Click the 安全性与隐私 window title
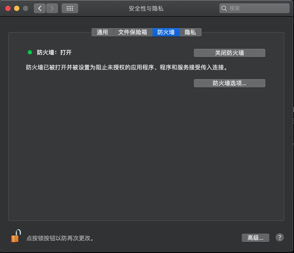Image resolution: width=294 pixels, height=253 pixels. (145, 8)
